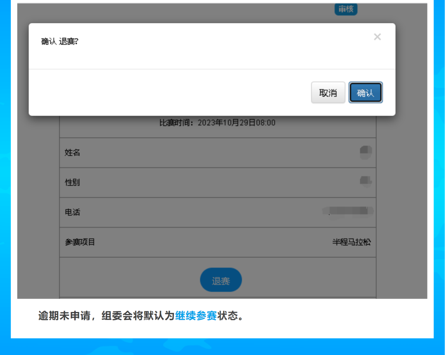Click the 半程马拉松 value text
This screenshot has height=355, width=446.
point(351,242)
